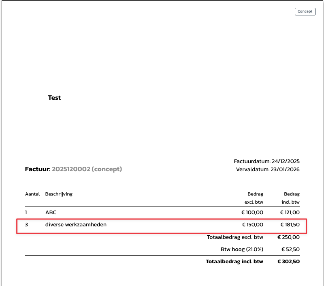
Task: Select the Test company name heading
Action: (54, 98)
